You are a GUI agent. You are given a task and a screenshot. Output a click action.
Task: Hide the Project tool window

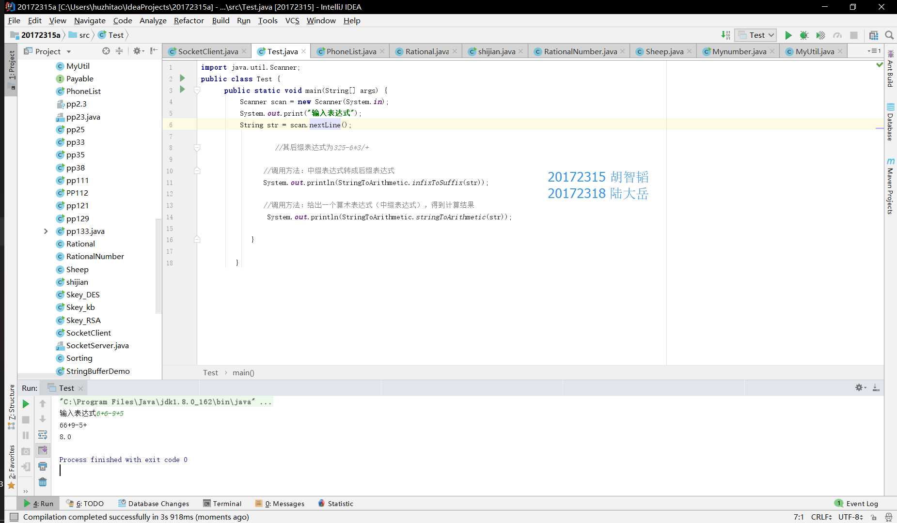[x=154, y=51]
